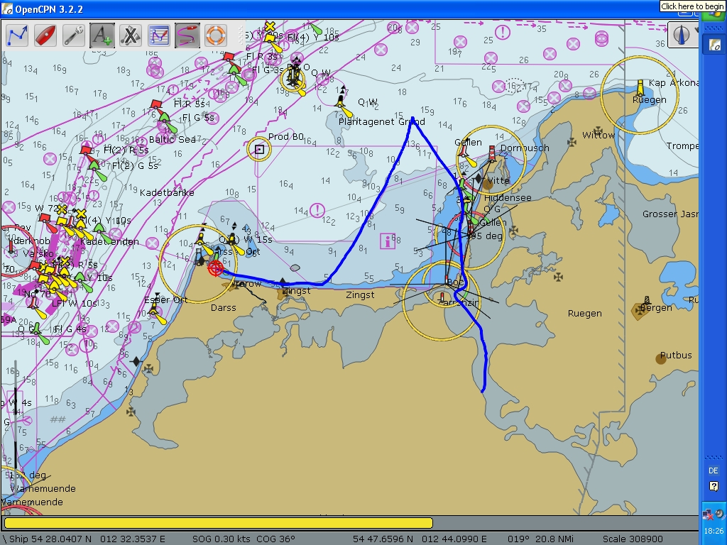Click the 019° 20.8 NMi bearing readout
The height and width of the screenshot is (545, 727).
[x=540, y=539]
